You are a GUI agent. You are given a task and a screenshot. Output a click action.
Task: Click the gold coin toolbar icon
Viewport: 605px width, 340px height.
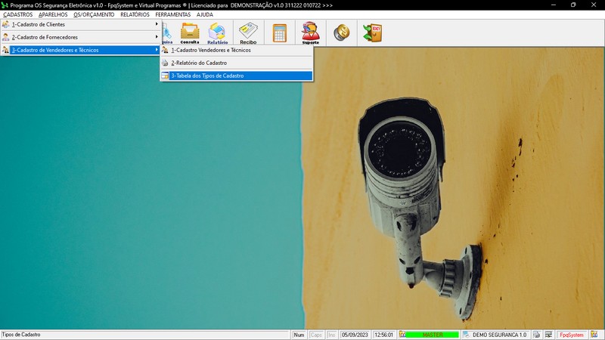pyautogui.click(x=341, y=32)
